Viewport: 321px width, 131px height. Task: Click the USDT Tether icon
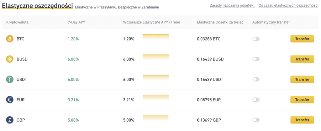[10, 79]
